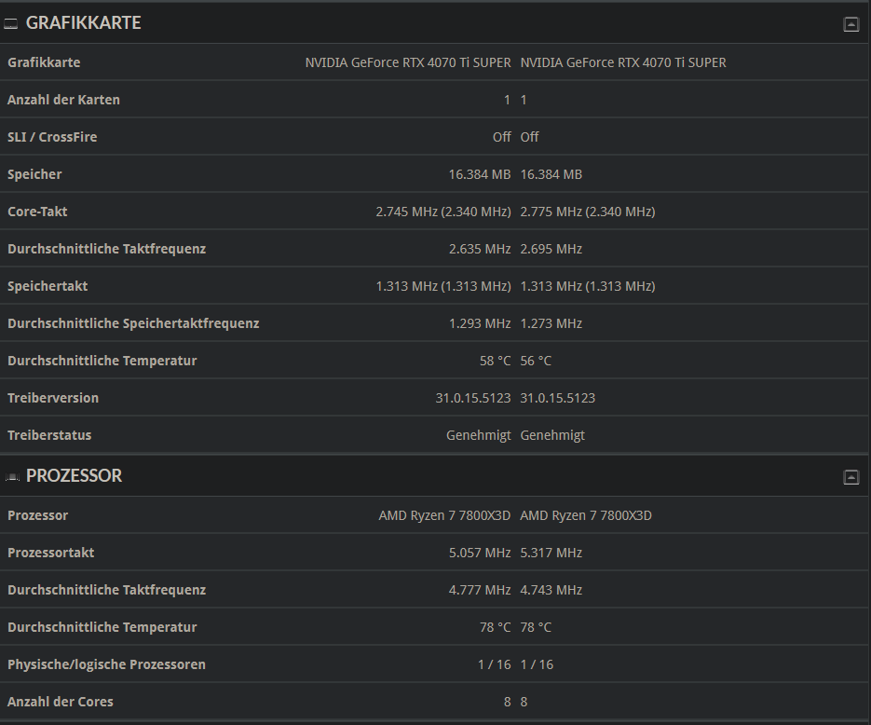Click the Speicher row label
Viewport: 871px width, 725px height.
click(x=34, y=174)
